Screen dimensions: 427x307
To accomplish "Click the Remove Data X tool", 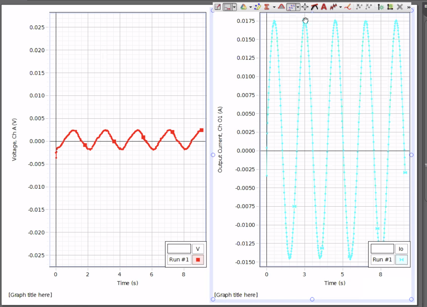I will [x=399, y=7].
